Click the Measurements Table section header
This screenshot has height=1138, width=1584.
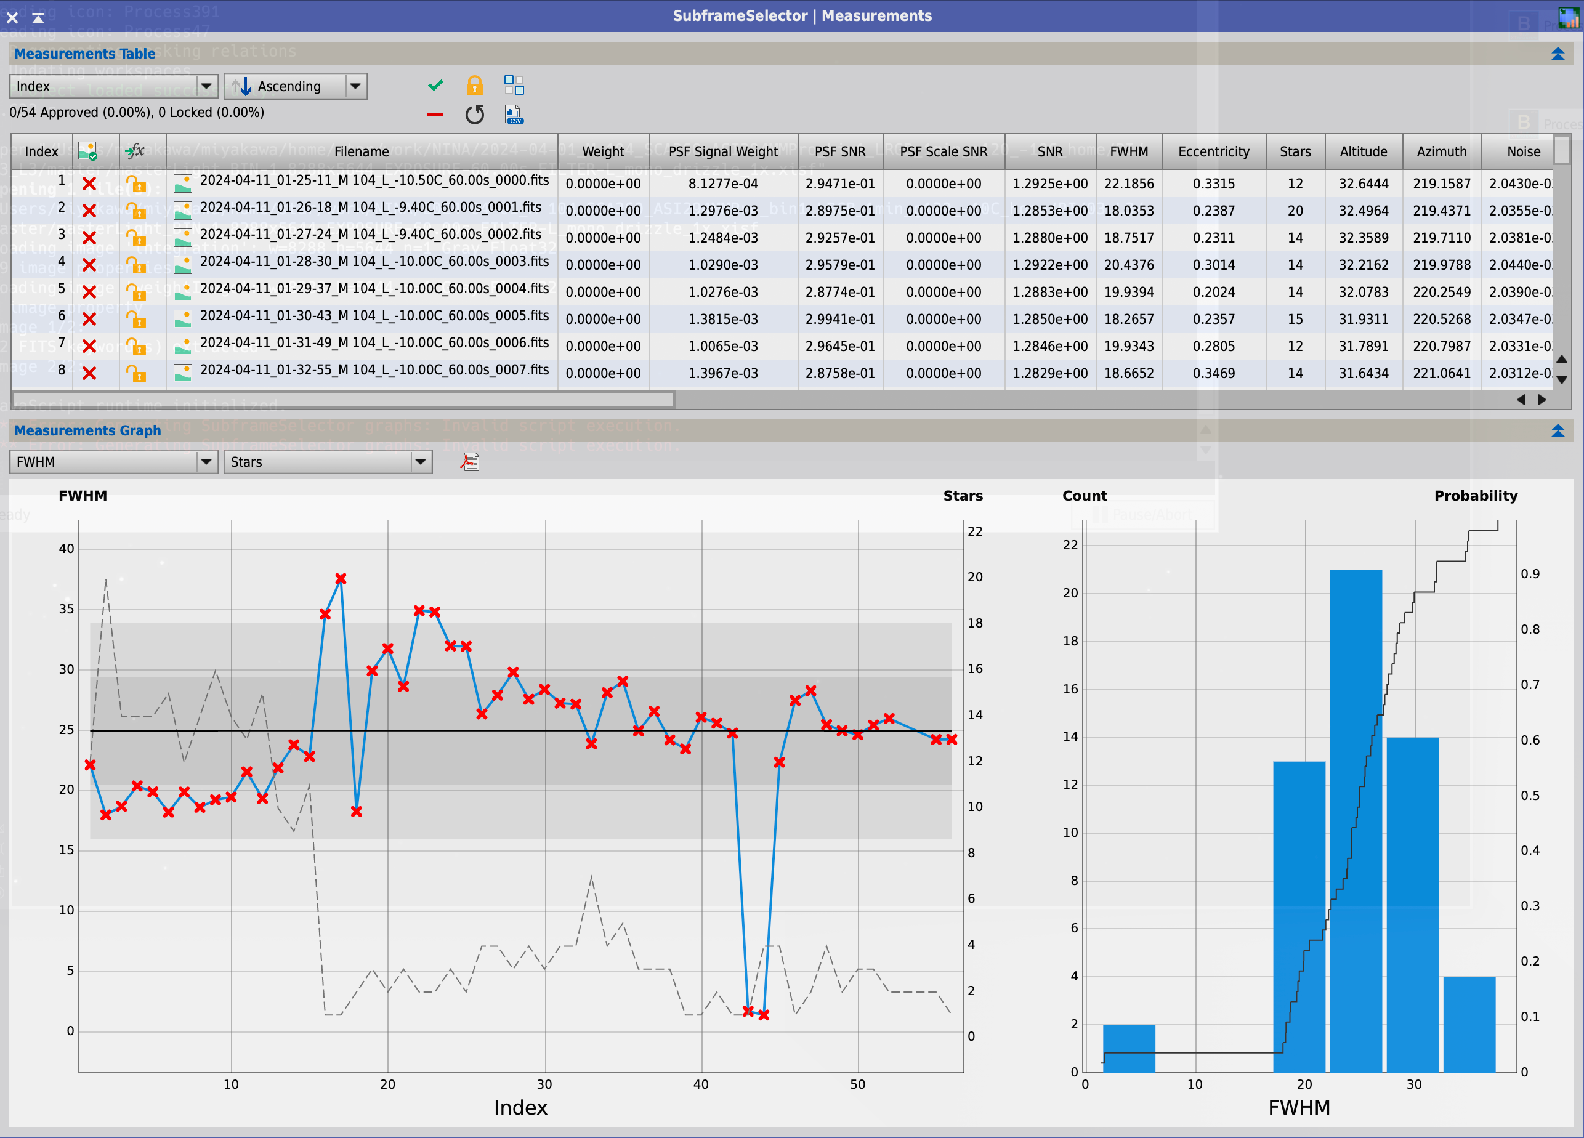click(791, 54)
